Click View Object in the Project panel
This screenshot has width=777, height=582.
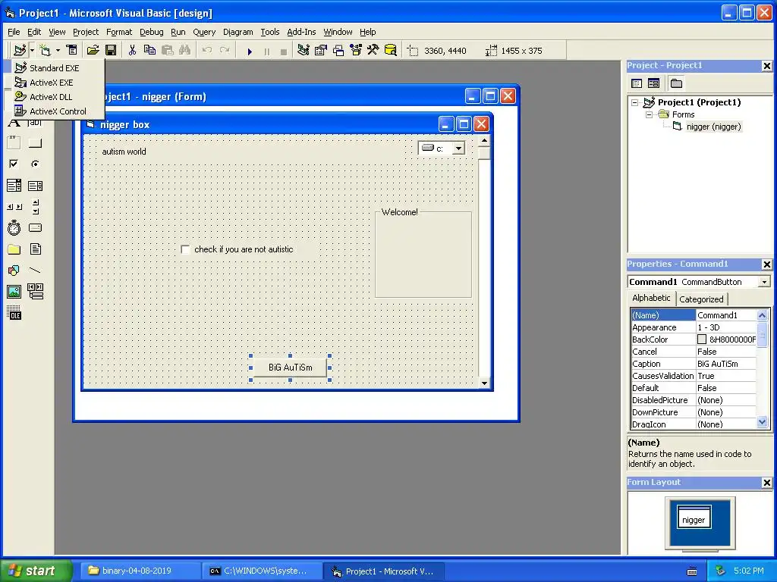[653, 83]
